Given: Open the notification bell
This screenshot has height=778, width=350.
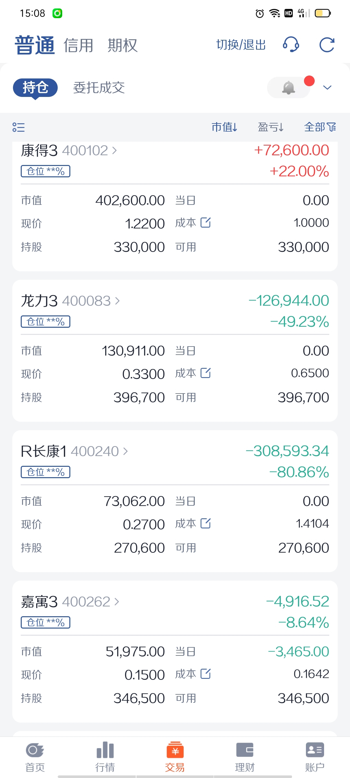Looking at the screenshot, I should point(288,88).
